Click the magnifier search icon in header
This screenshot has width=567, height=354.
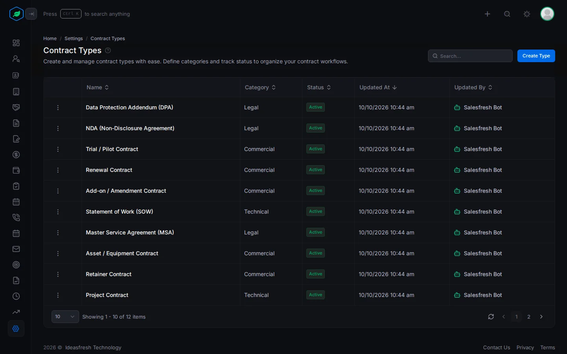(x=507, y=14)
